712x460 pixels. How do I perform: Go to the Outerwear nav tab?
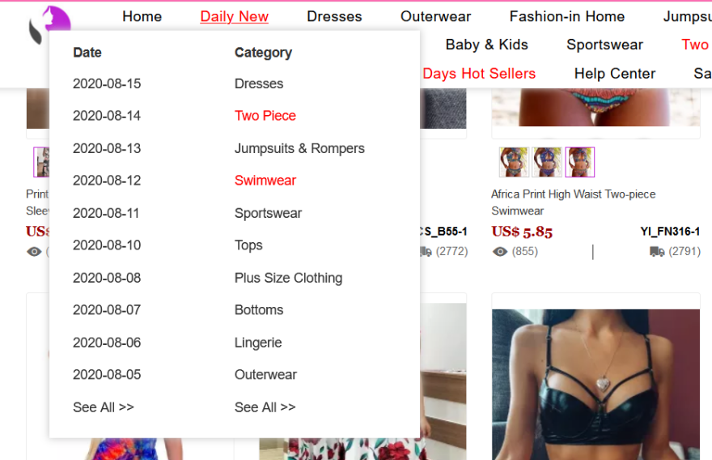tap(435, 16)
